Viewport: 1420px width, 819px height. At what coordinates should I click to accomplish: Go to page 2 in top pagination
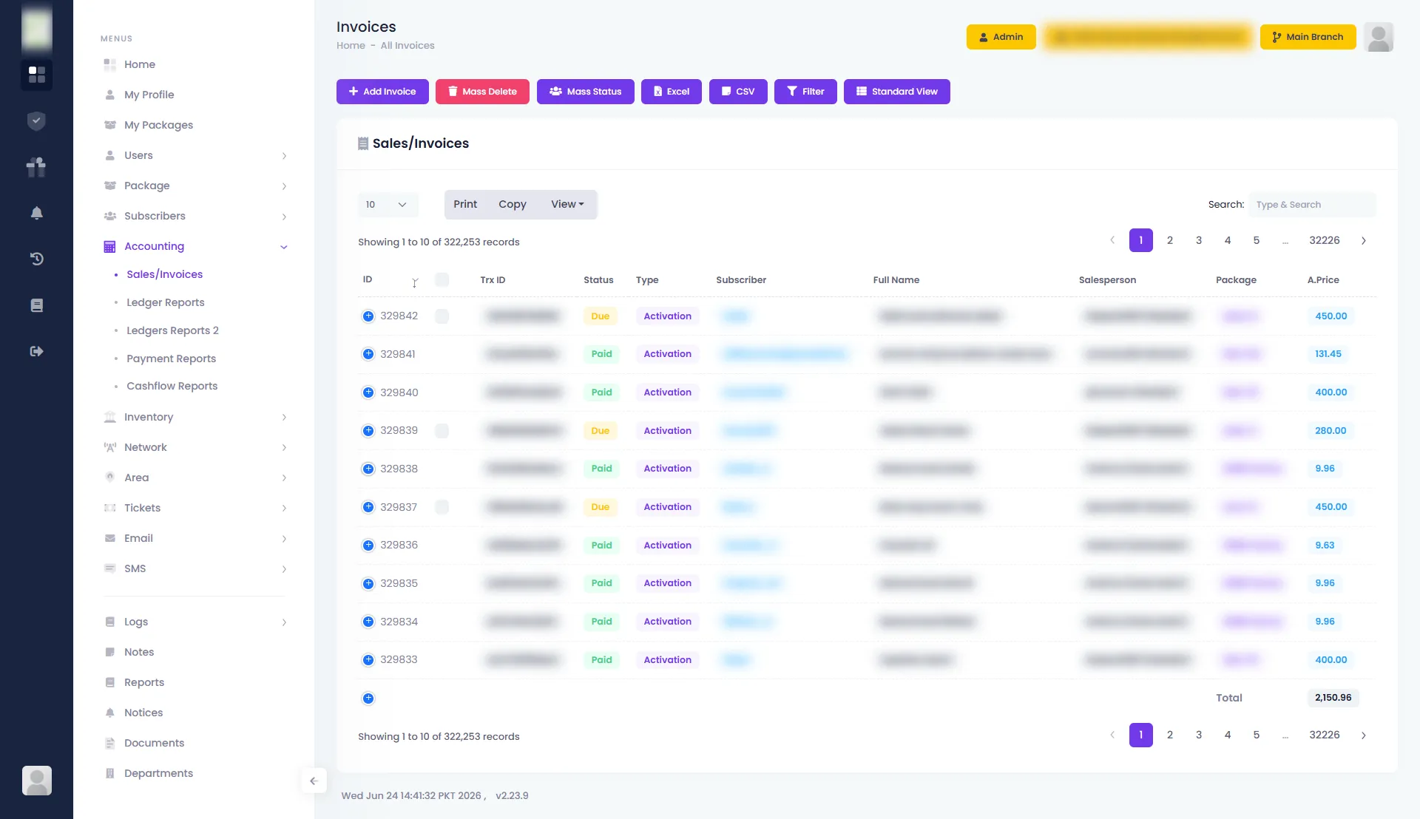click(x=1170, y=241)
